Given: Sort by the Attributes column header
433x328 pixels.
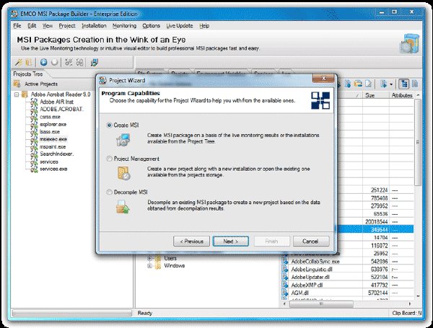Looking at the screenshot, I should pos(402,95).
